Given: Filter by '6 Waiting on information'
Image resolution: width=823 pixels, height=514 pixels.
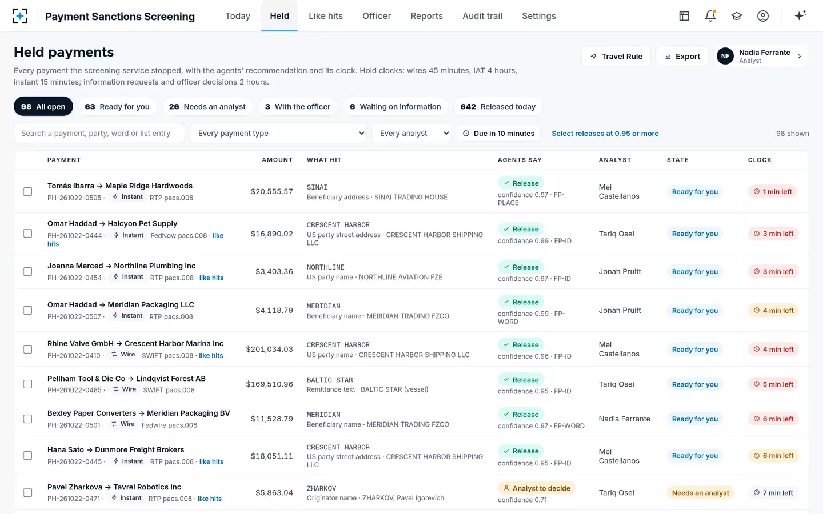Looking at the screenshot, I should tap(395, 106).
